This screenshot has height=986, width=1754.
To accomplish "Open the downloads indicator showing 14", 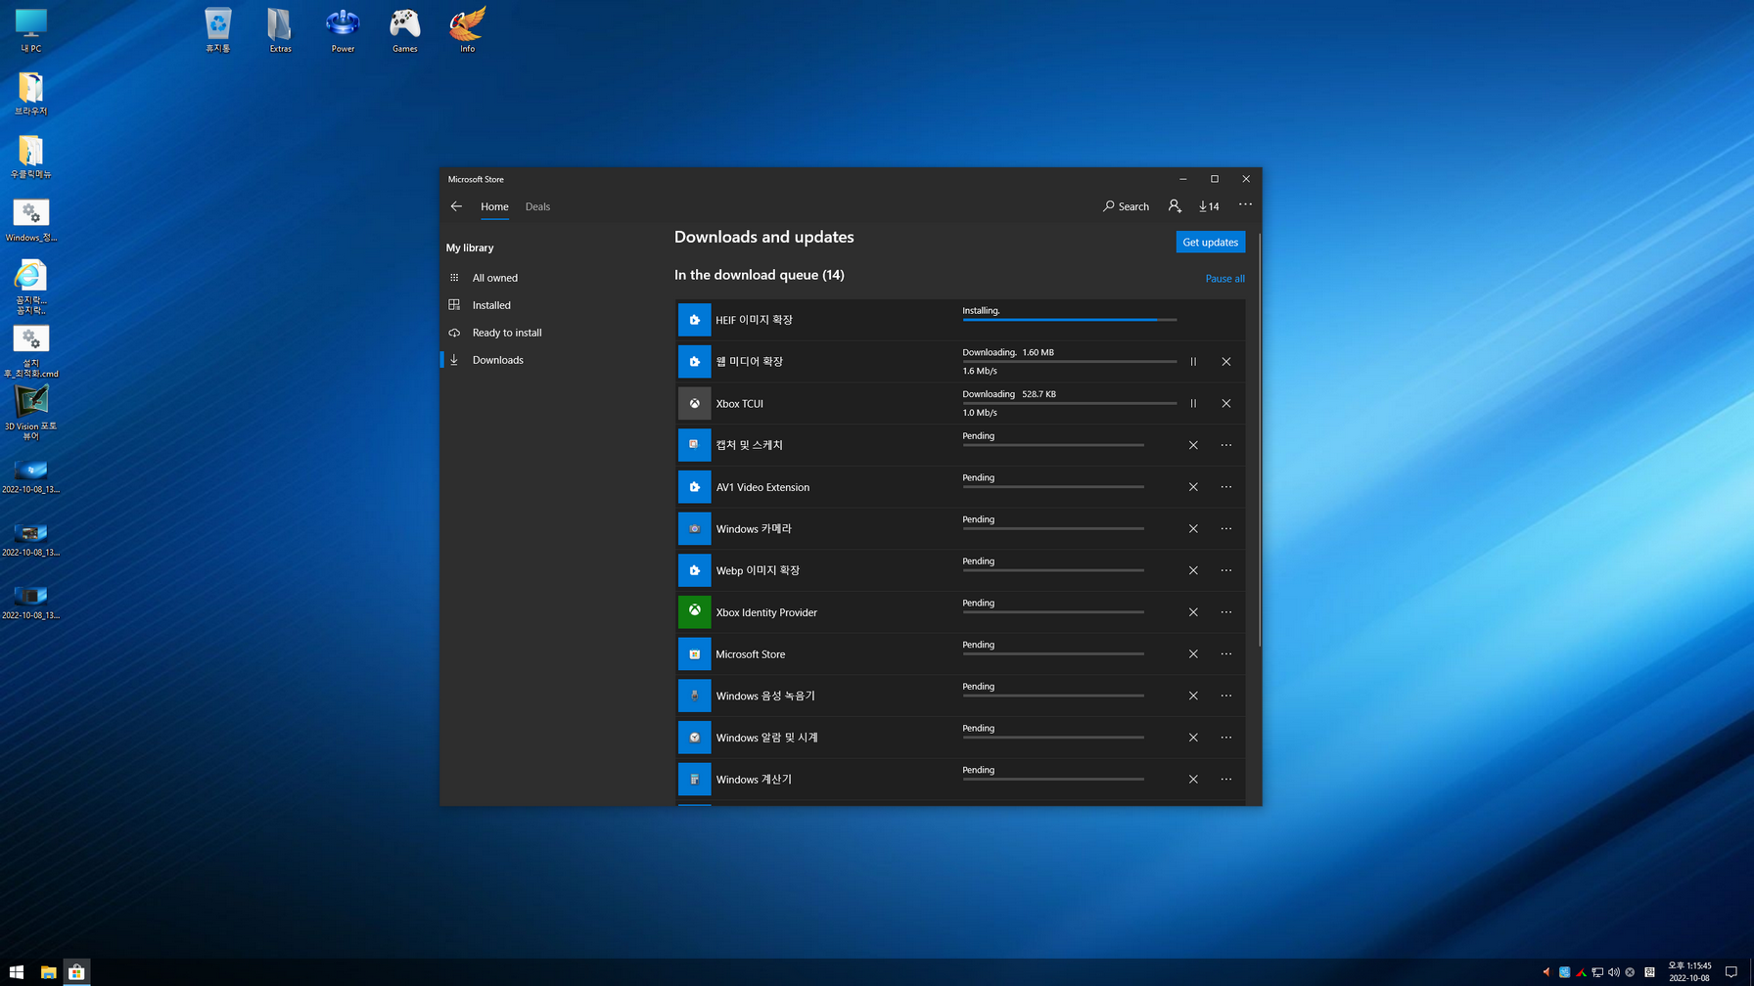I will pos(1209,206).
